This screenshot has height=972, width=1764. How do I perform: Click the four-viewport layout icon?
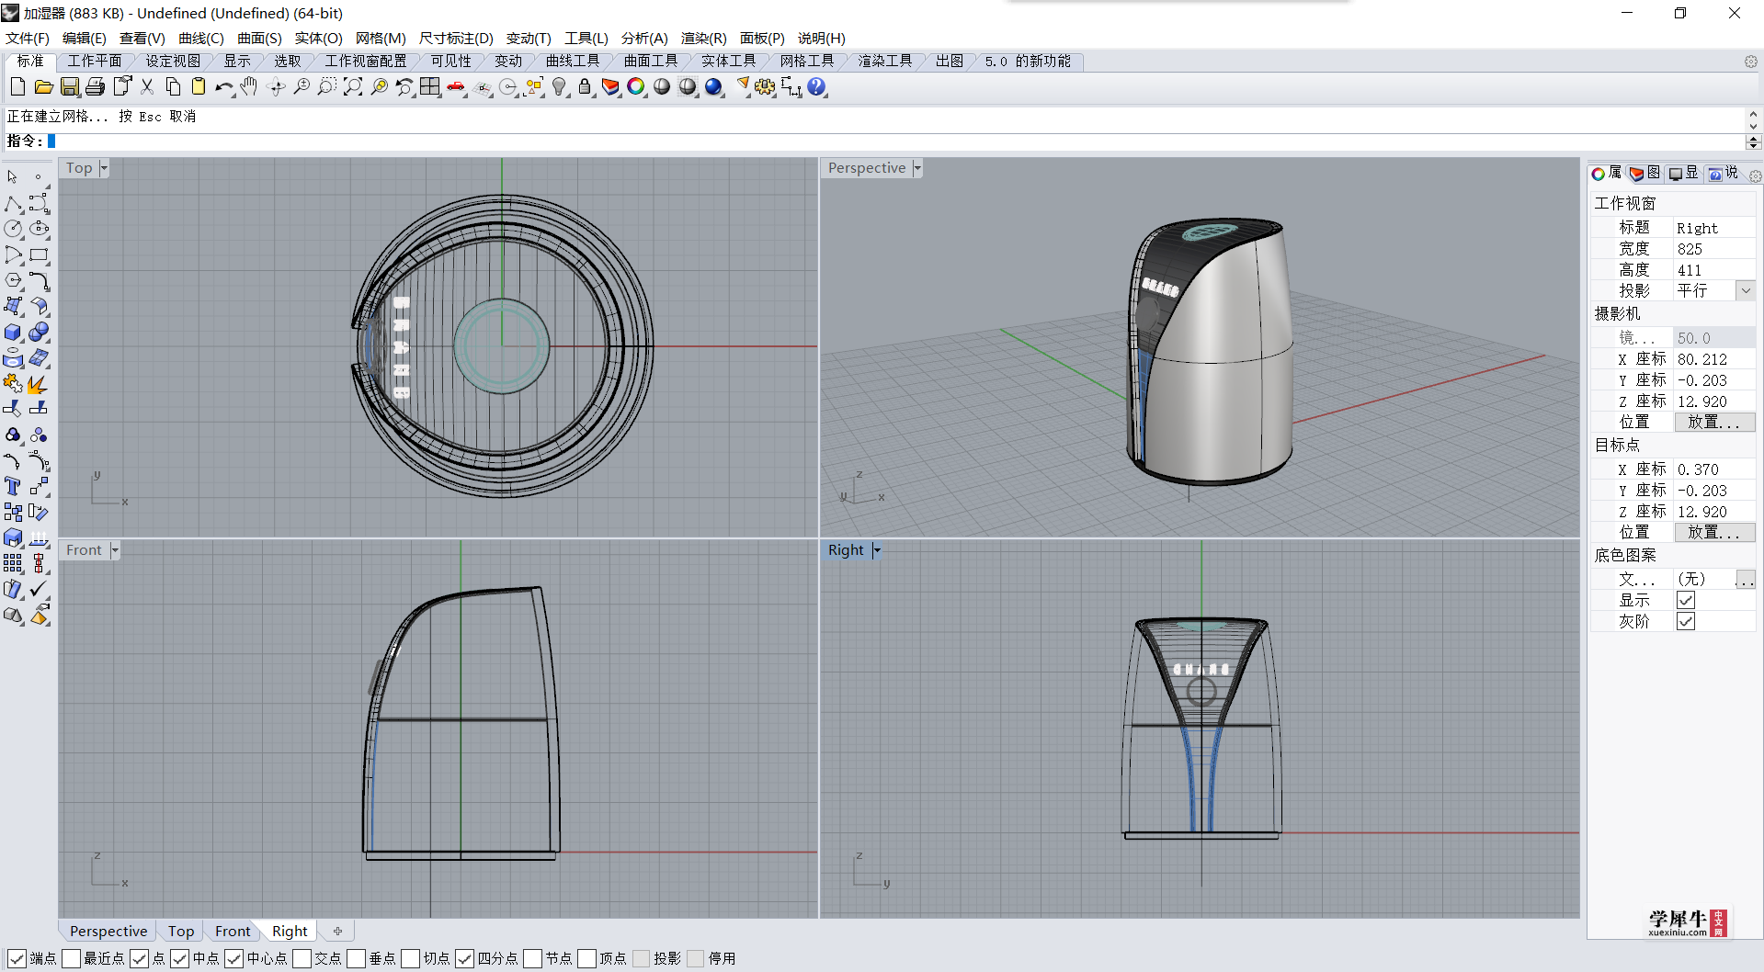[x=430, y=87]
